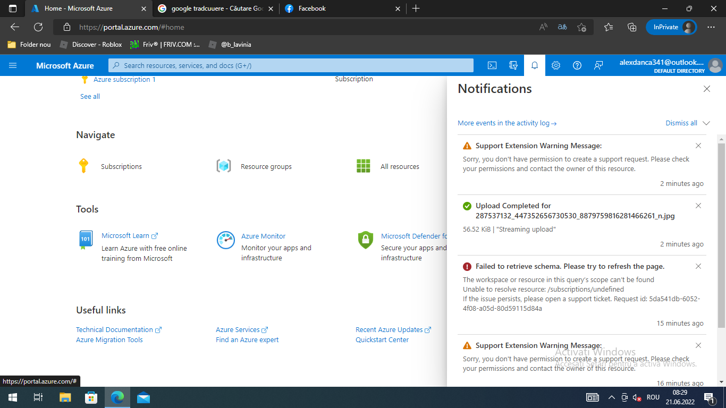726x408 pixels.
Task: Open the @b_lavinia bookmark
Action: pos(230,45)
